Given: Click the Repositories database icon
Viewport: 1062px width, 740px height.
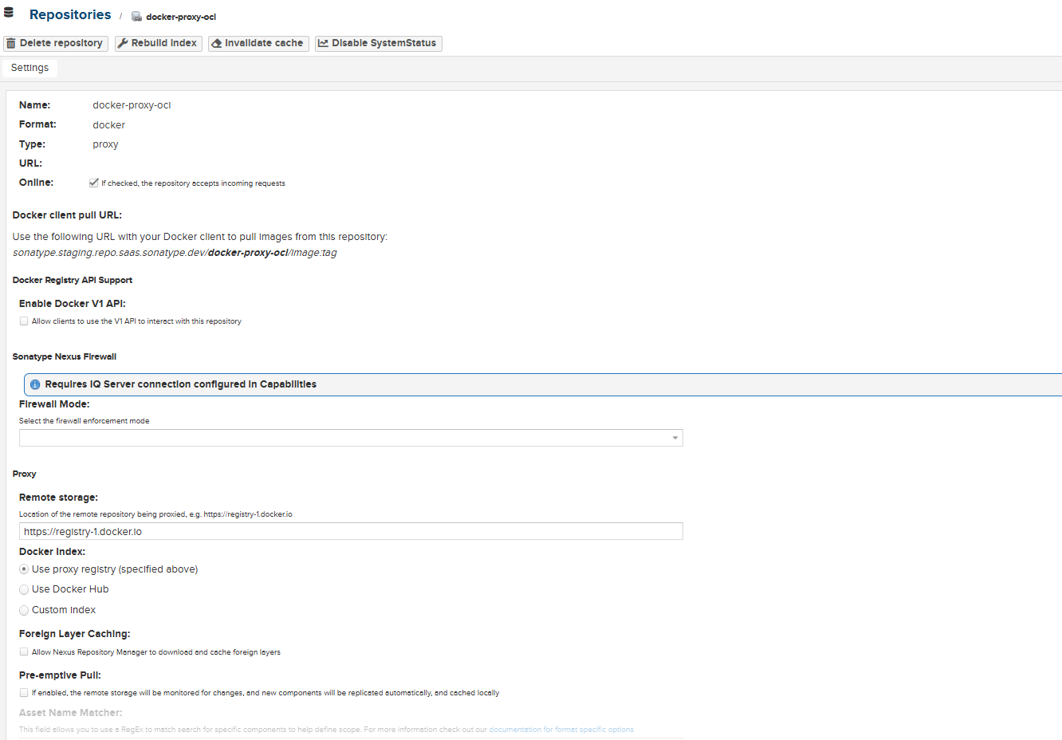Looking at the screenshot, I should pos(9,13).
